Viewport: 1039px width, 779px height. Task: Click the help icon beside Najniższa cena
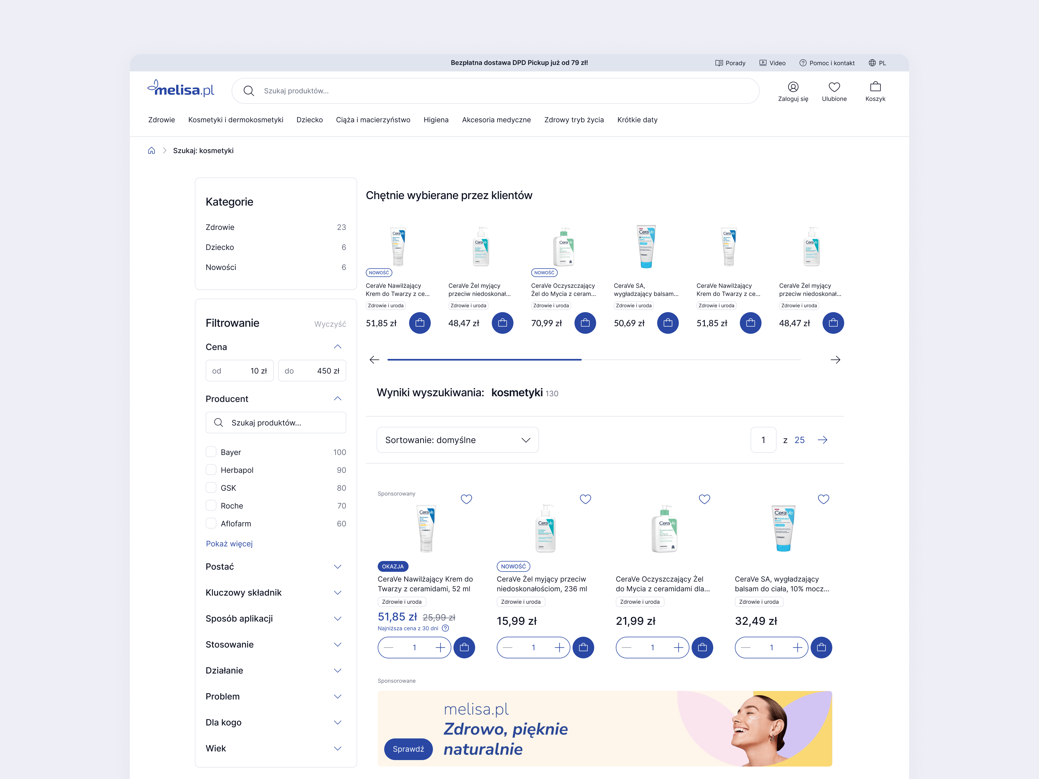(x=445, y=628)
